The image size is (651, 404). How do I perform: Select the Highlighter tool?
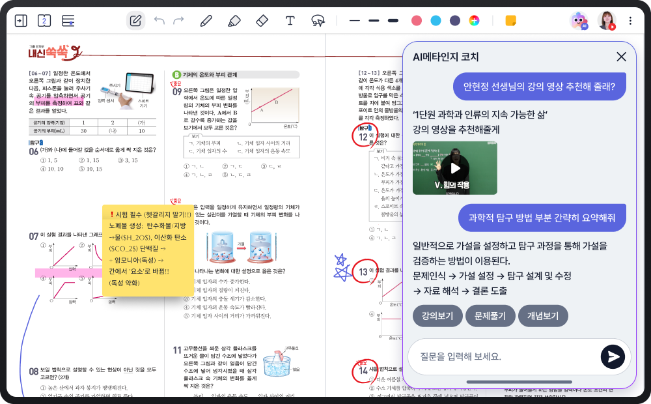pyautogui.click(x=234, y=20)
